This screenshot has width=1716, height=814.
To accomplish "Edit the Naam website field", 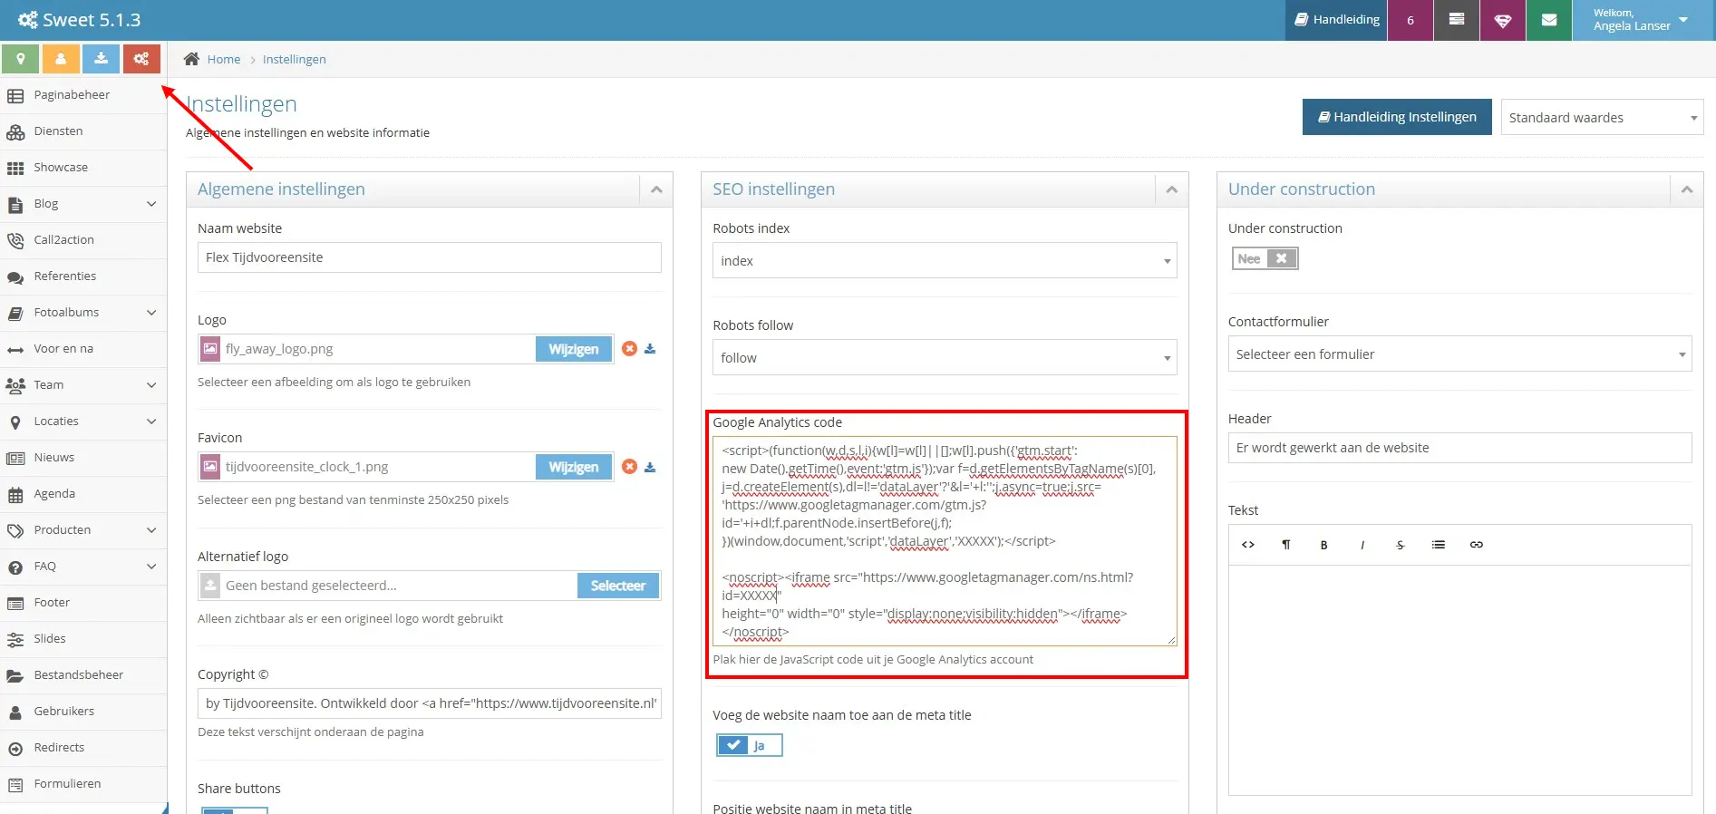I will click(429, 257).
